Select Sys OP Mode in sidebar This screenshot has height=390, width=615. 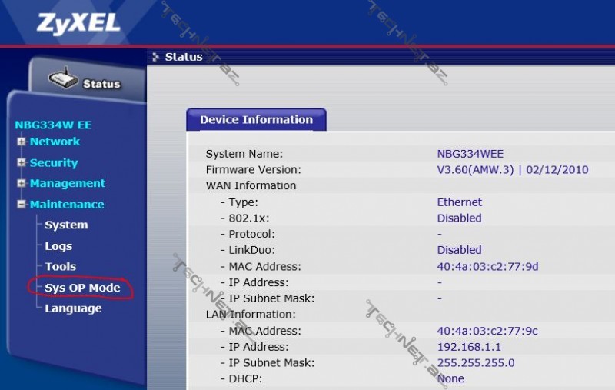click(82, 288)
